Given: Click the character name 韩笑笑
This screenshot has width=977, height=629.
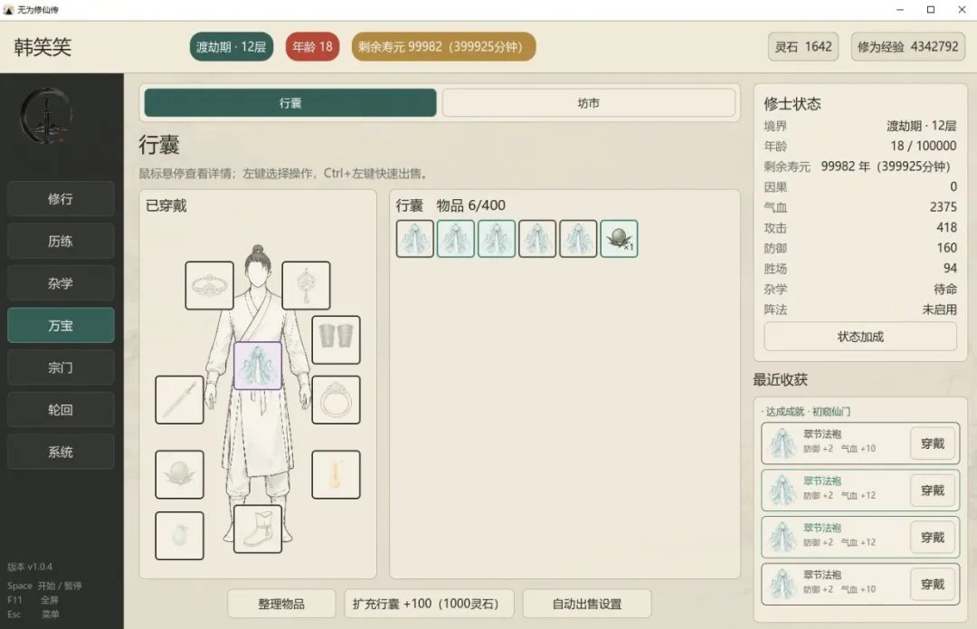Looking at the screenshot, I should [43, 47].
